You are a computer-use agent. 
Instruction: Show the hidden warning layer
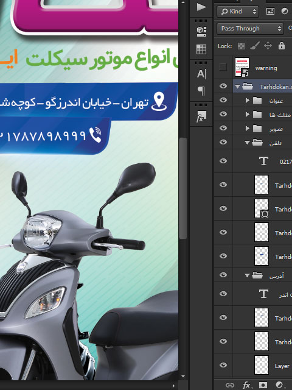coord(223,67)
